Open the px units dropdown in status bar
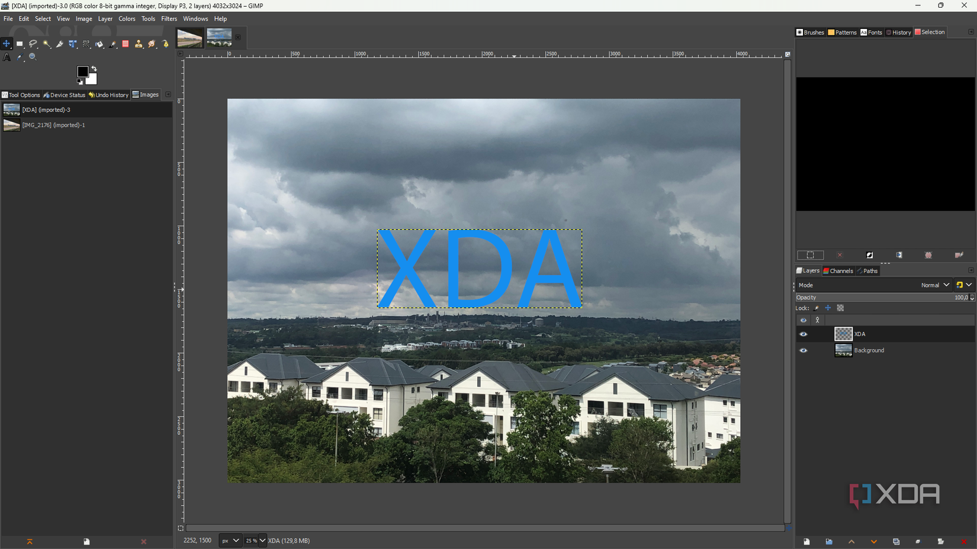This screenshot has height=549, width=977. [230, 541]
